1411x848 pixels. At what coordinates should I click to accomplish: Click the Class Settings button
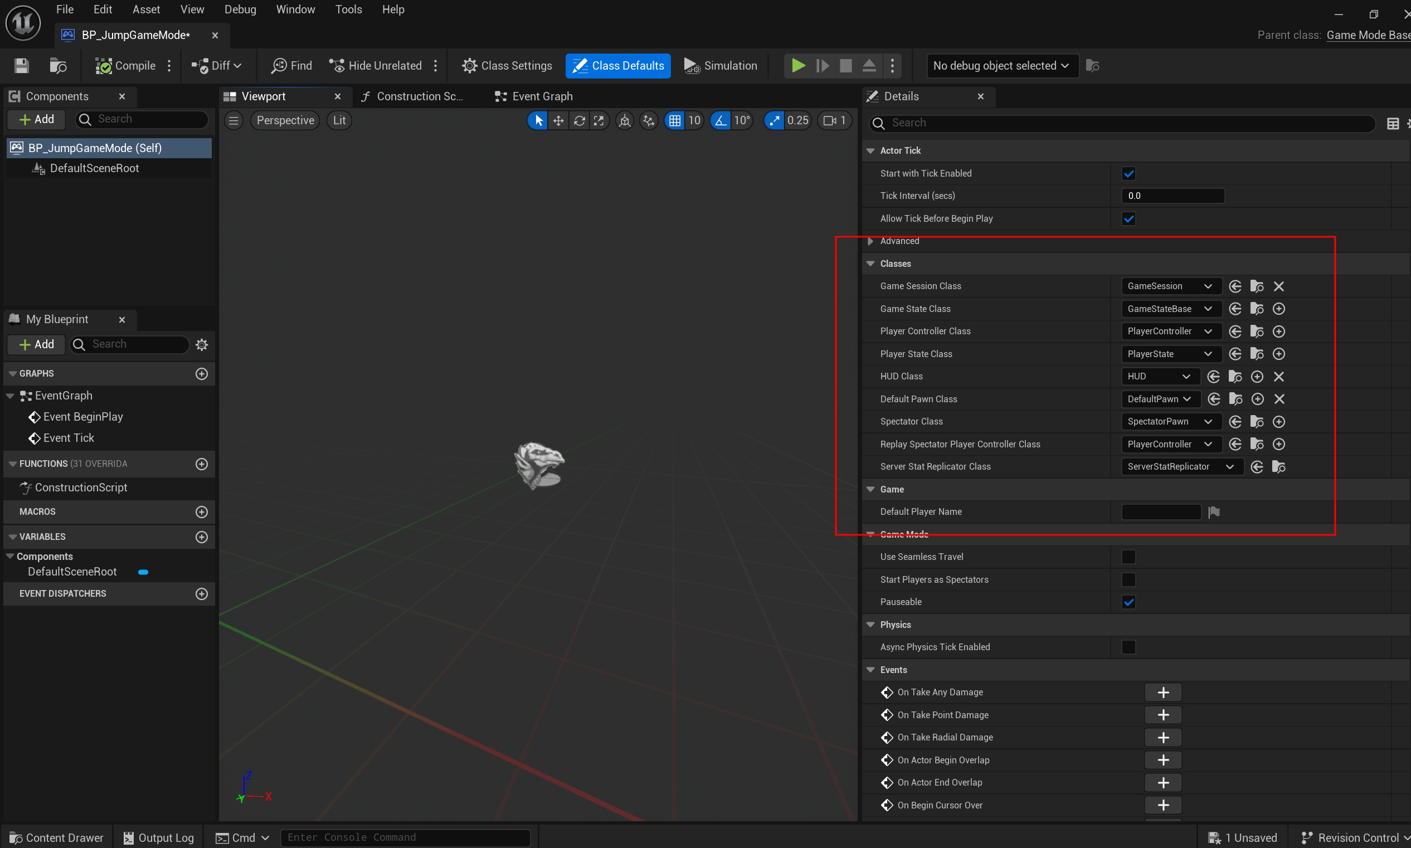[507, 66]
